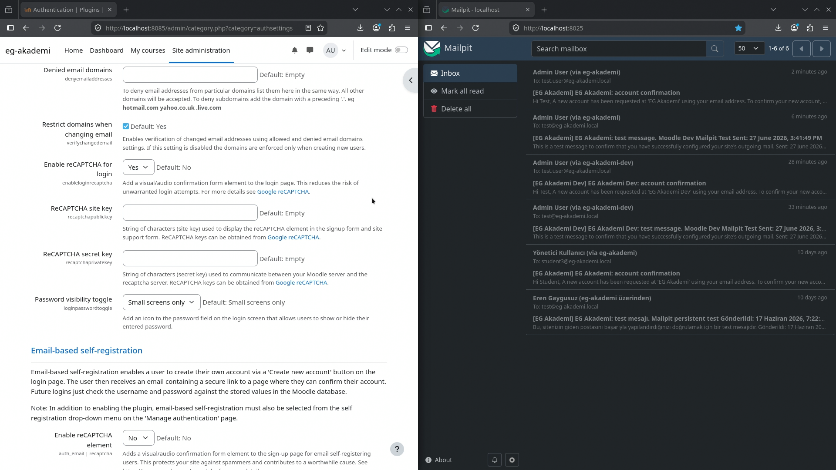Open the left browser hamburger menu
The height and width of the screenshot is (470, 836).
[x=408, y=28]
